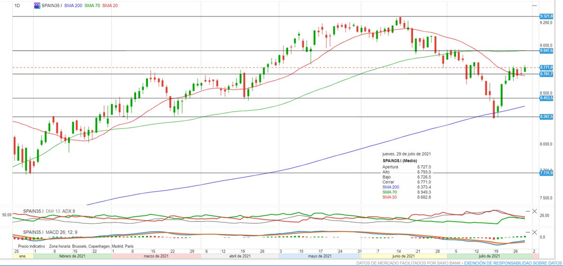Click the SMA 70 8.949,3 tooltip row

[407, 192]
